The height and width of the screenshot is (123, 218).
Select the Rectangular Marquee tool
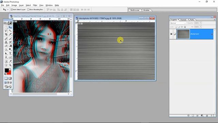tap(6, 27)
